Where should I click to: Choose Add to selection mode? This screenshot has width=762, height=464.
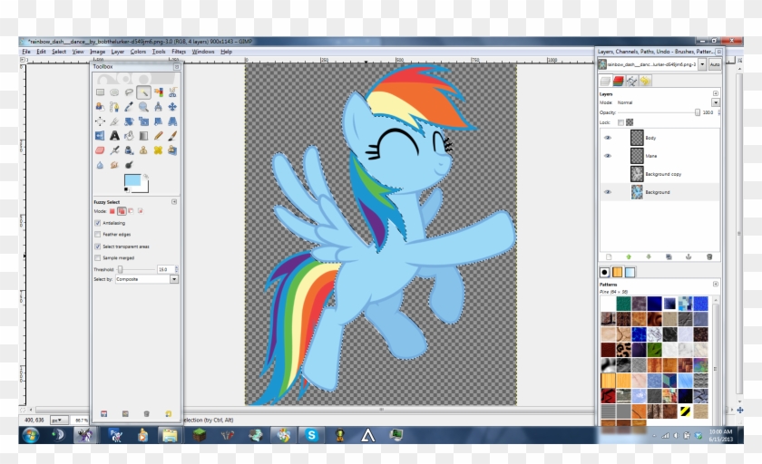coord(122,211)
